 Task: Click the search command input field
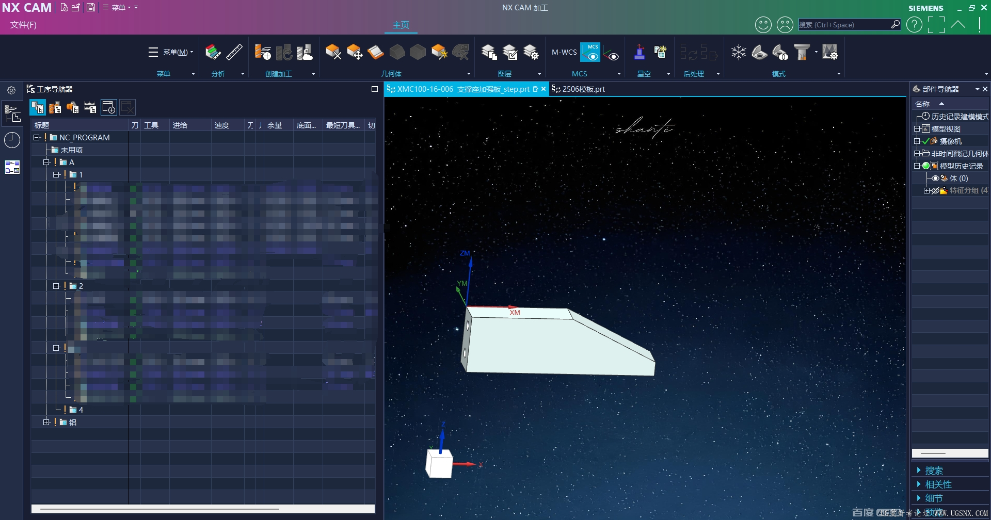coord(844,25)
